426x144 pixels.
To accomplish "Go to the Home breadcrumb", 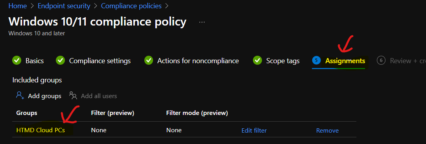I will 18,6.
